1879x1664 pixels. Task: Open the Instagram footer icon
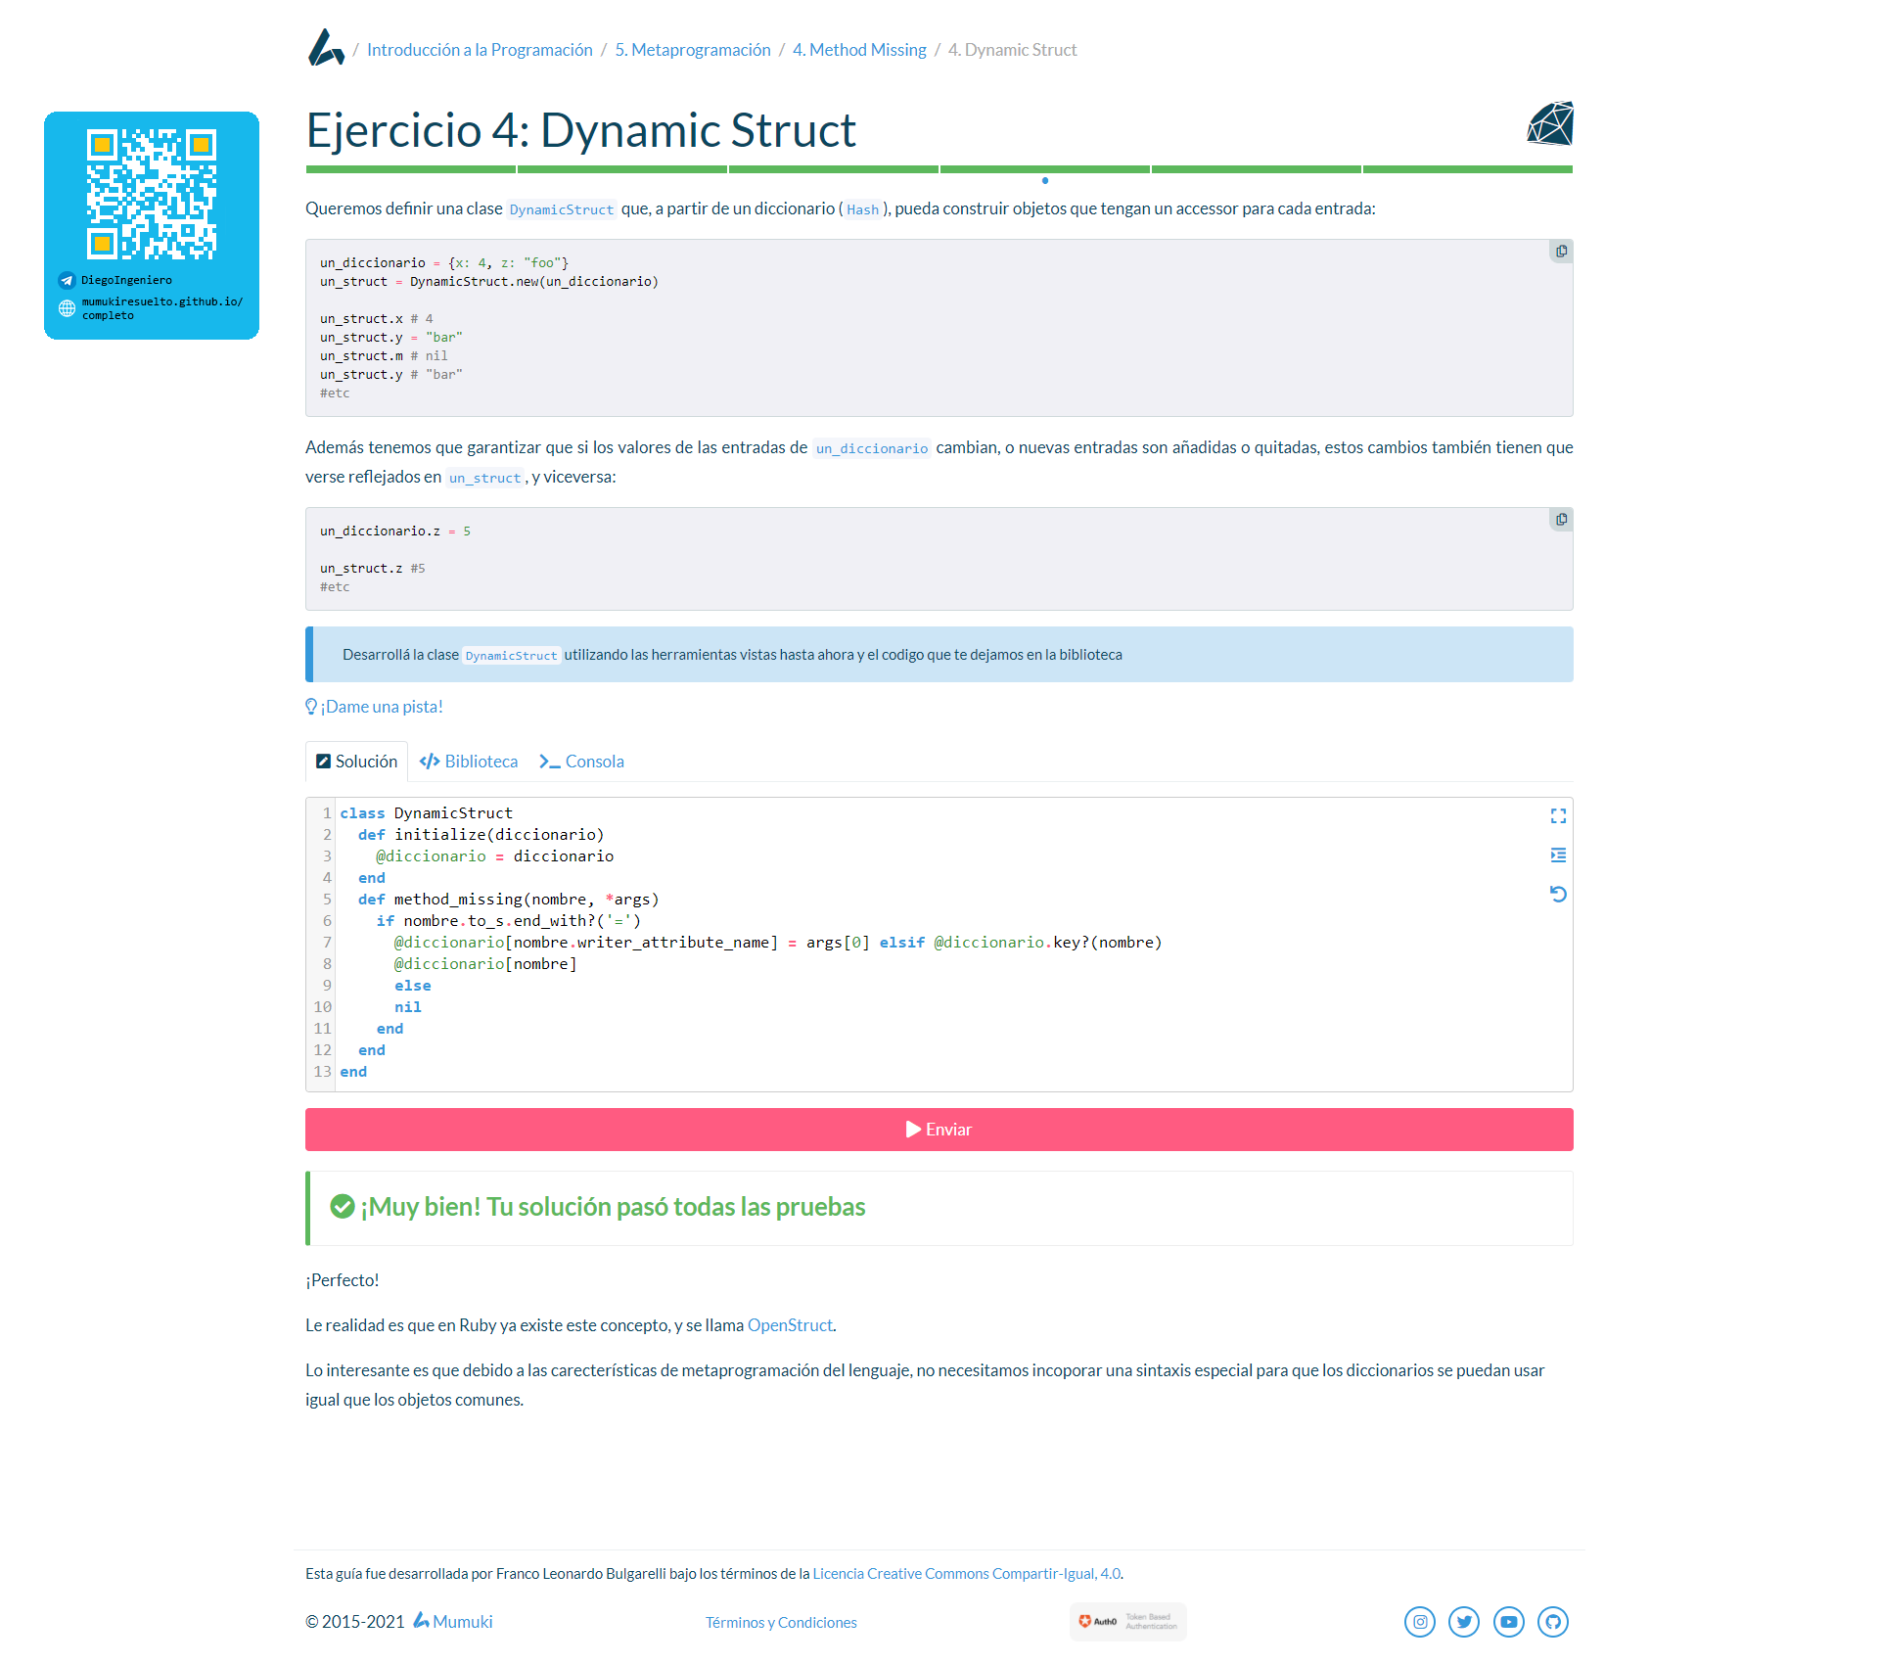[1420, 1622]
